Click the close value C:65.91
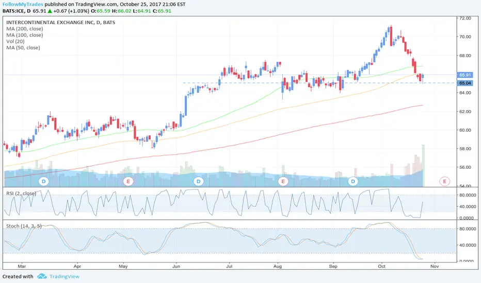This screenshot has width=481, height=283. 162,11
